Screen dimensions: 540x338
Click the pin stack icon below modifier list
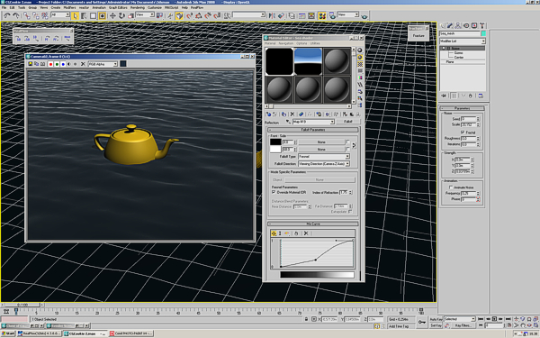(444, 96)
